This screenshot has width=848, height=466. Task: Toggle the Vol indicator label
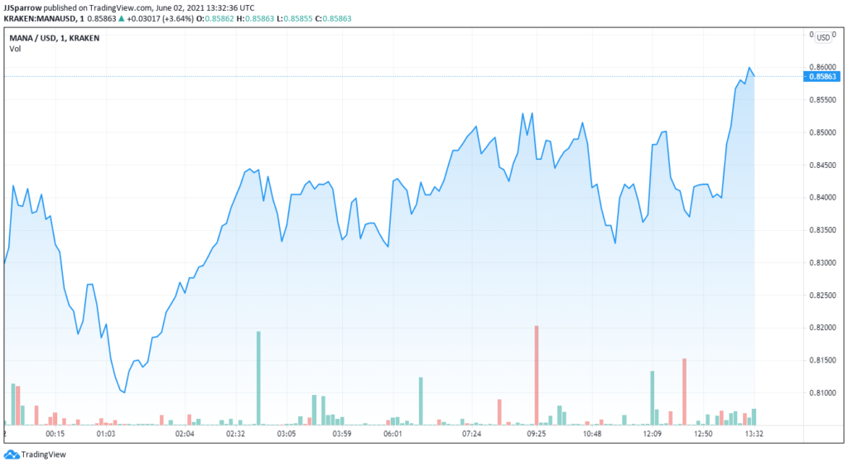pyautogui.click(x=16, y=49)
